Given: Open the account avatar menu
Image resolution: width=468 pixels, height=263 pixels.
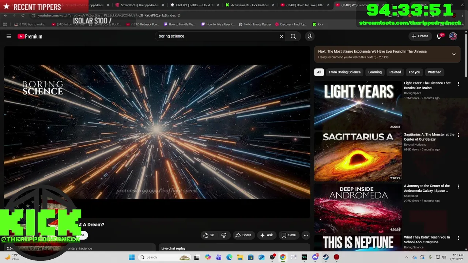Looking at the screenshot, I should [x=453, y=36].
